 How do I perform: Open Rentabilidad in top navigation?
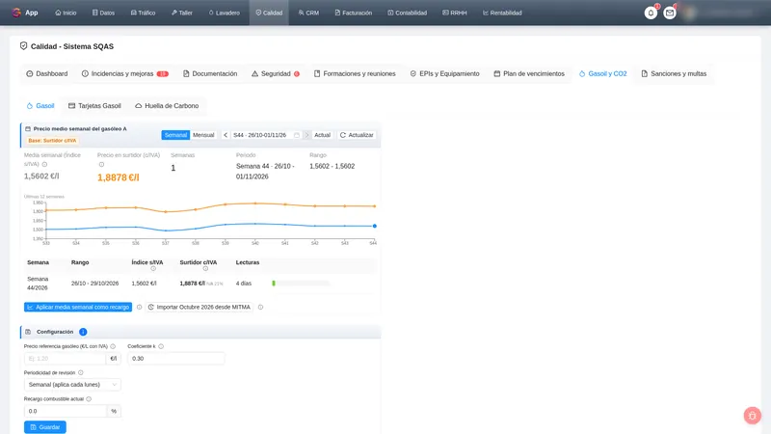click(502, 13)
